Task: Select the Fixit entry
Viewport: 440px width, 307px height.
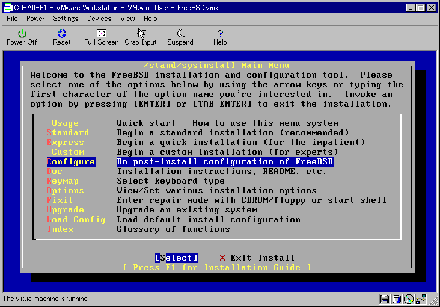Action: pos(60,200)
